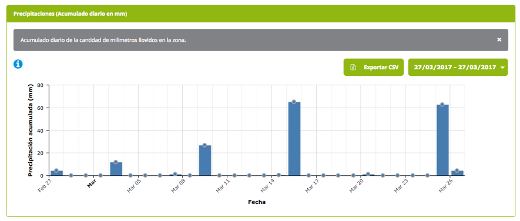Viewport: 520px width, 221px height.
Task: Click the 'Mar 17' axis label
Action: (x=312, y=186)
